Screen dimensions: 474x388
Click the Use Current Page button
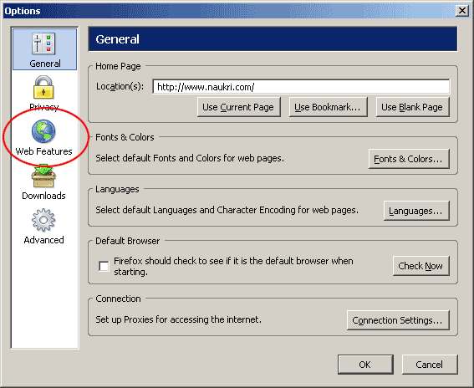pyautogui.click(x=239, y=107)
